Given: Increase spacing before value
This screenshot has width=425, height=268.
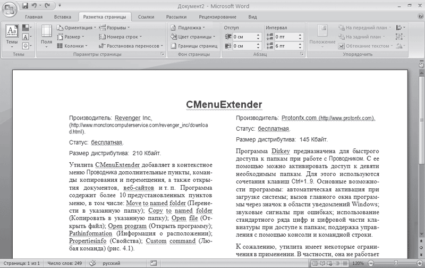Looking at the screenshot, I should [300, 35].
